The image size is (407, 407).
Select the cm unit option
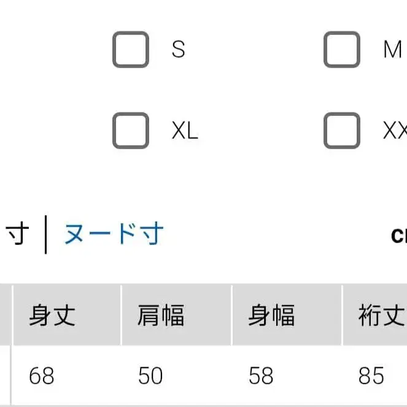click(399, 235)
